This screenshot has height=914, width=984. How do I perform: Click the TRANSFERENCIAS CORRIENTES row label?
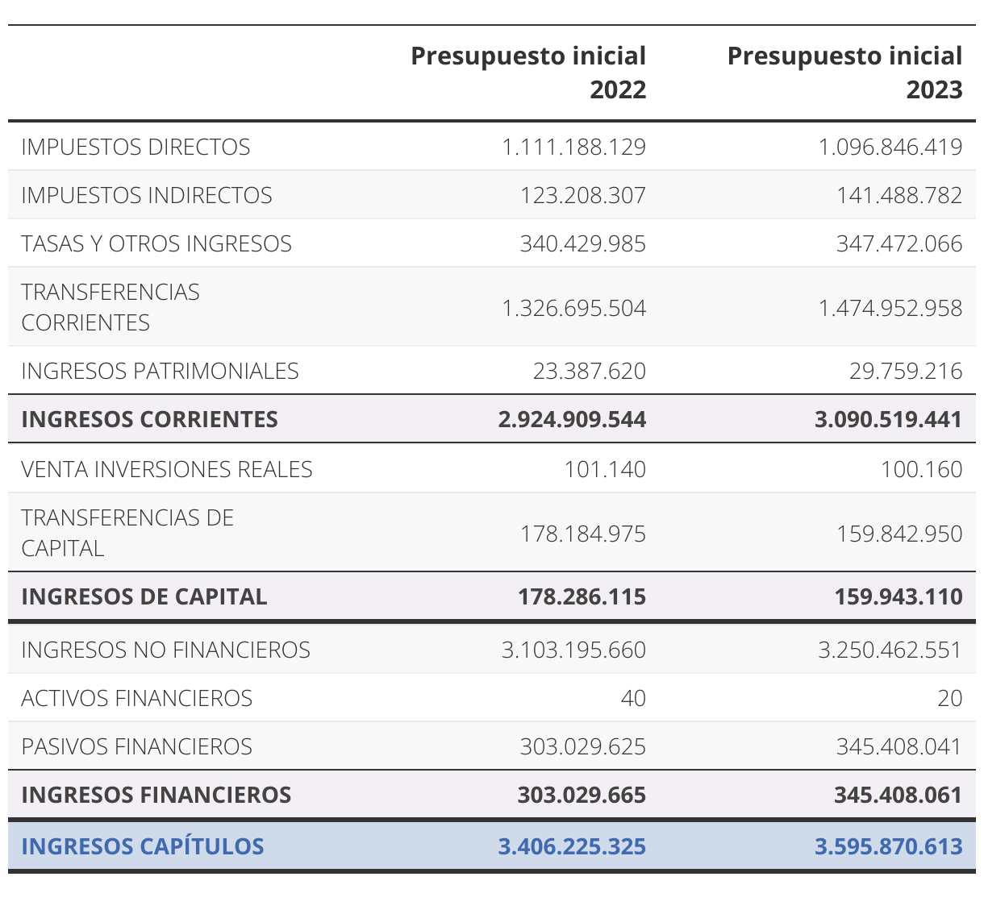110,307
